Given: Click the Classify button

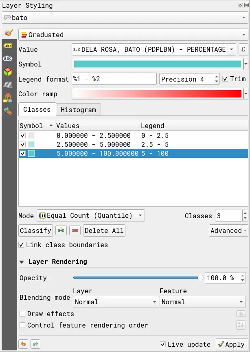Looking at the screenshot, I should [x=35, y=230].
